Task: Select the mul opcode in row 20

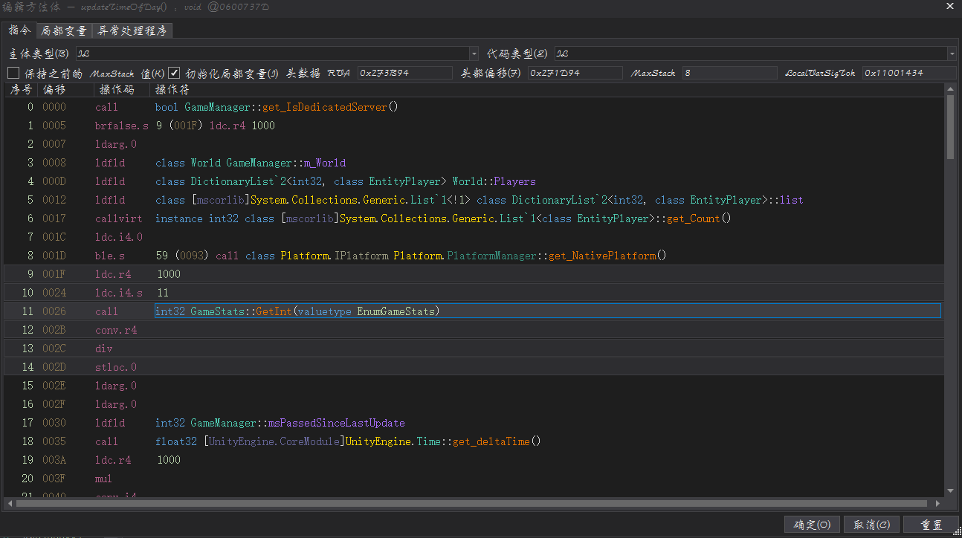Action: click(x=104, y=479)
